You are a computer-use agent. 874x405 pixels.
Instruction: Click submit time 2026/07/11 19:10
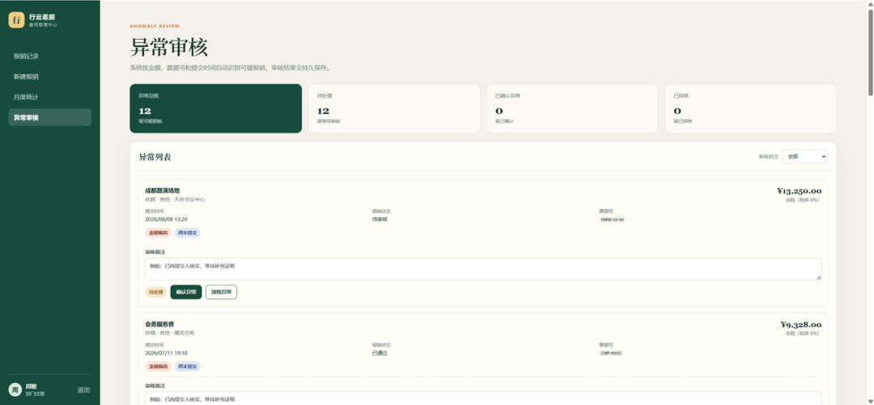(166, 353)
